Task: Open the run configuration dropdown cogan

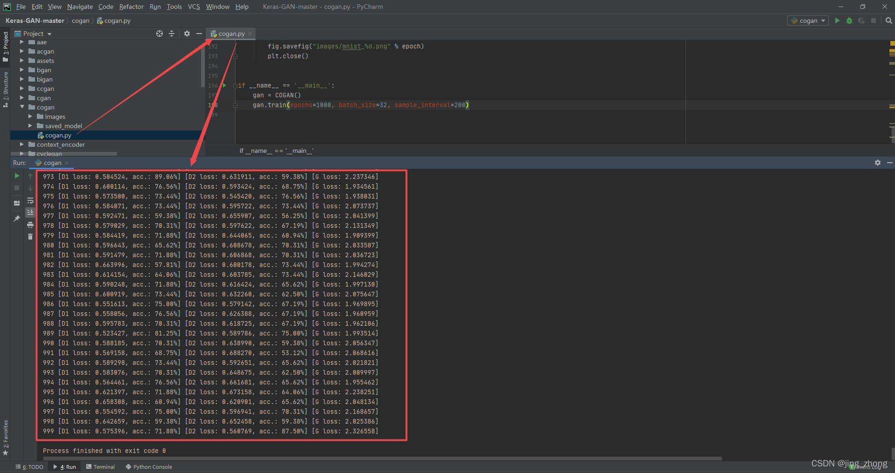Action: point(808,21)
